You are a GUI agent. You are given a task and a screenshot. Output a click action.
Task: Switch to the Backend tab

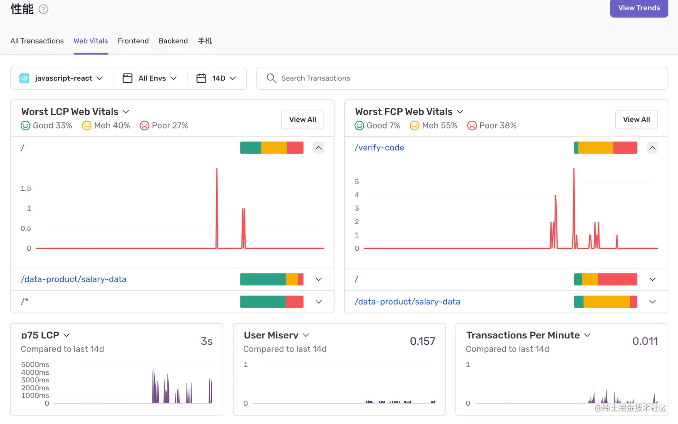[x=173, y=41]
